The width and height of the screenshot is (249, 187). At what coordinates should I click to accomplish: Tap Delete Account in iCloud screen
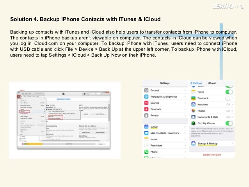(212, 155)
